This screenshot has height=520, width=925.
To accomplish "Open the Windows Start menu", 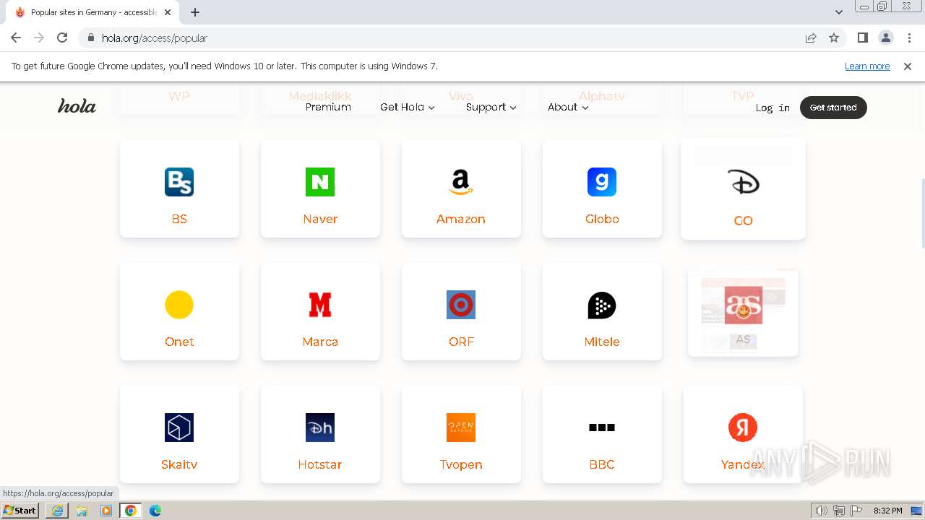I will (x=20, y=511).
